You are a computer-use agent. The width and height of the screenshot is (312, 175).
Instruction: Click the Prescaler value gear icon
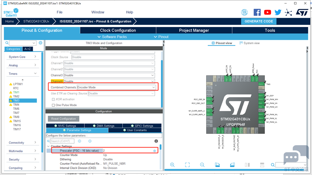(x=155, y=151)
